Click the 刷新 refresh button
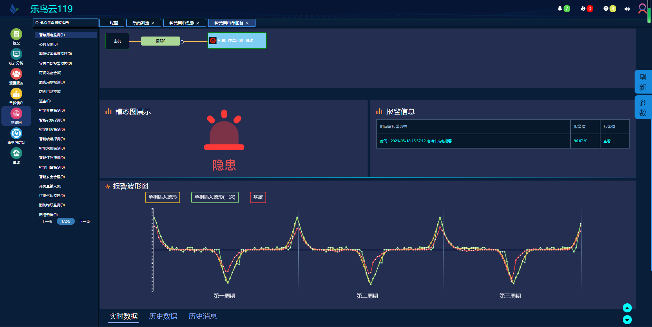The image size is (652, 327). coord(643,82)
